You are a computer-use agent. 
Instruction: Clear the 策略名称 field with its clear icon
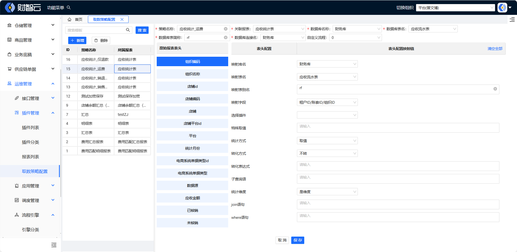[225, 29]
